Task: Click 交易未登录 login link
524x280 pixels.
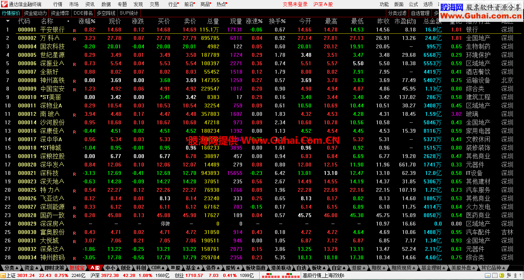Action: tap(295, 4)
